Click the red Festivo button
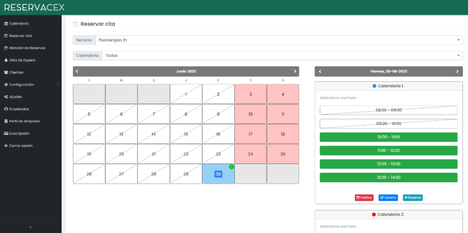The image size is (468, 233). click(364, 197)
